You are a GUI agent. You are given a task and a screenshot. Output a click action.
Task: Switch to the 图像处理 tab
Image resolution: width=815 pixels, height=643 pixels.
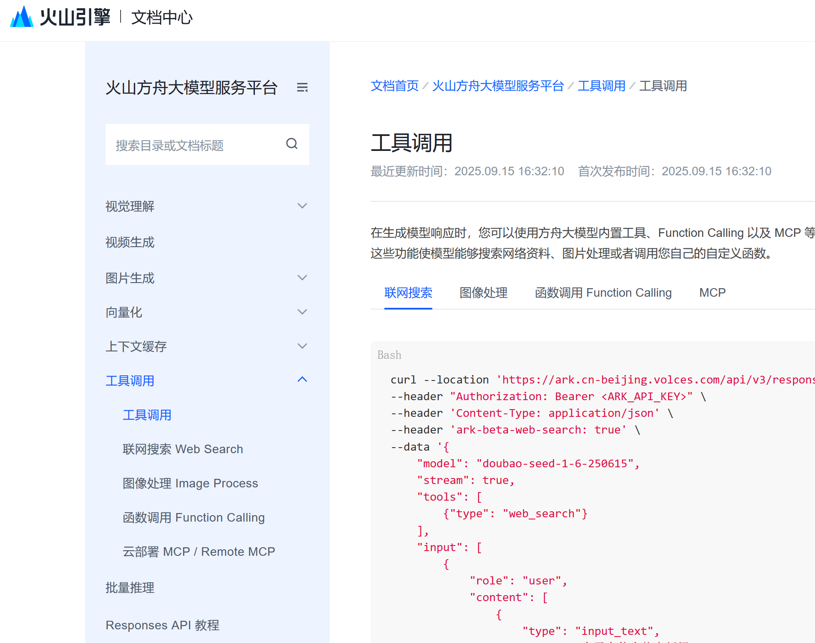point(483,293)
